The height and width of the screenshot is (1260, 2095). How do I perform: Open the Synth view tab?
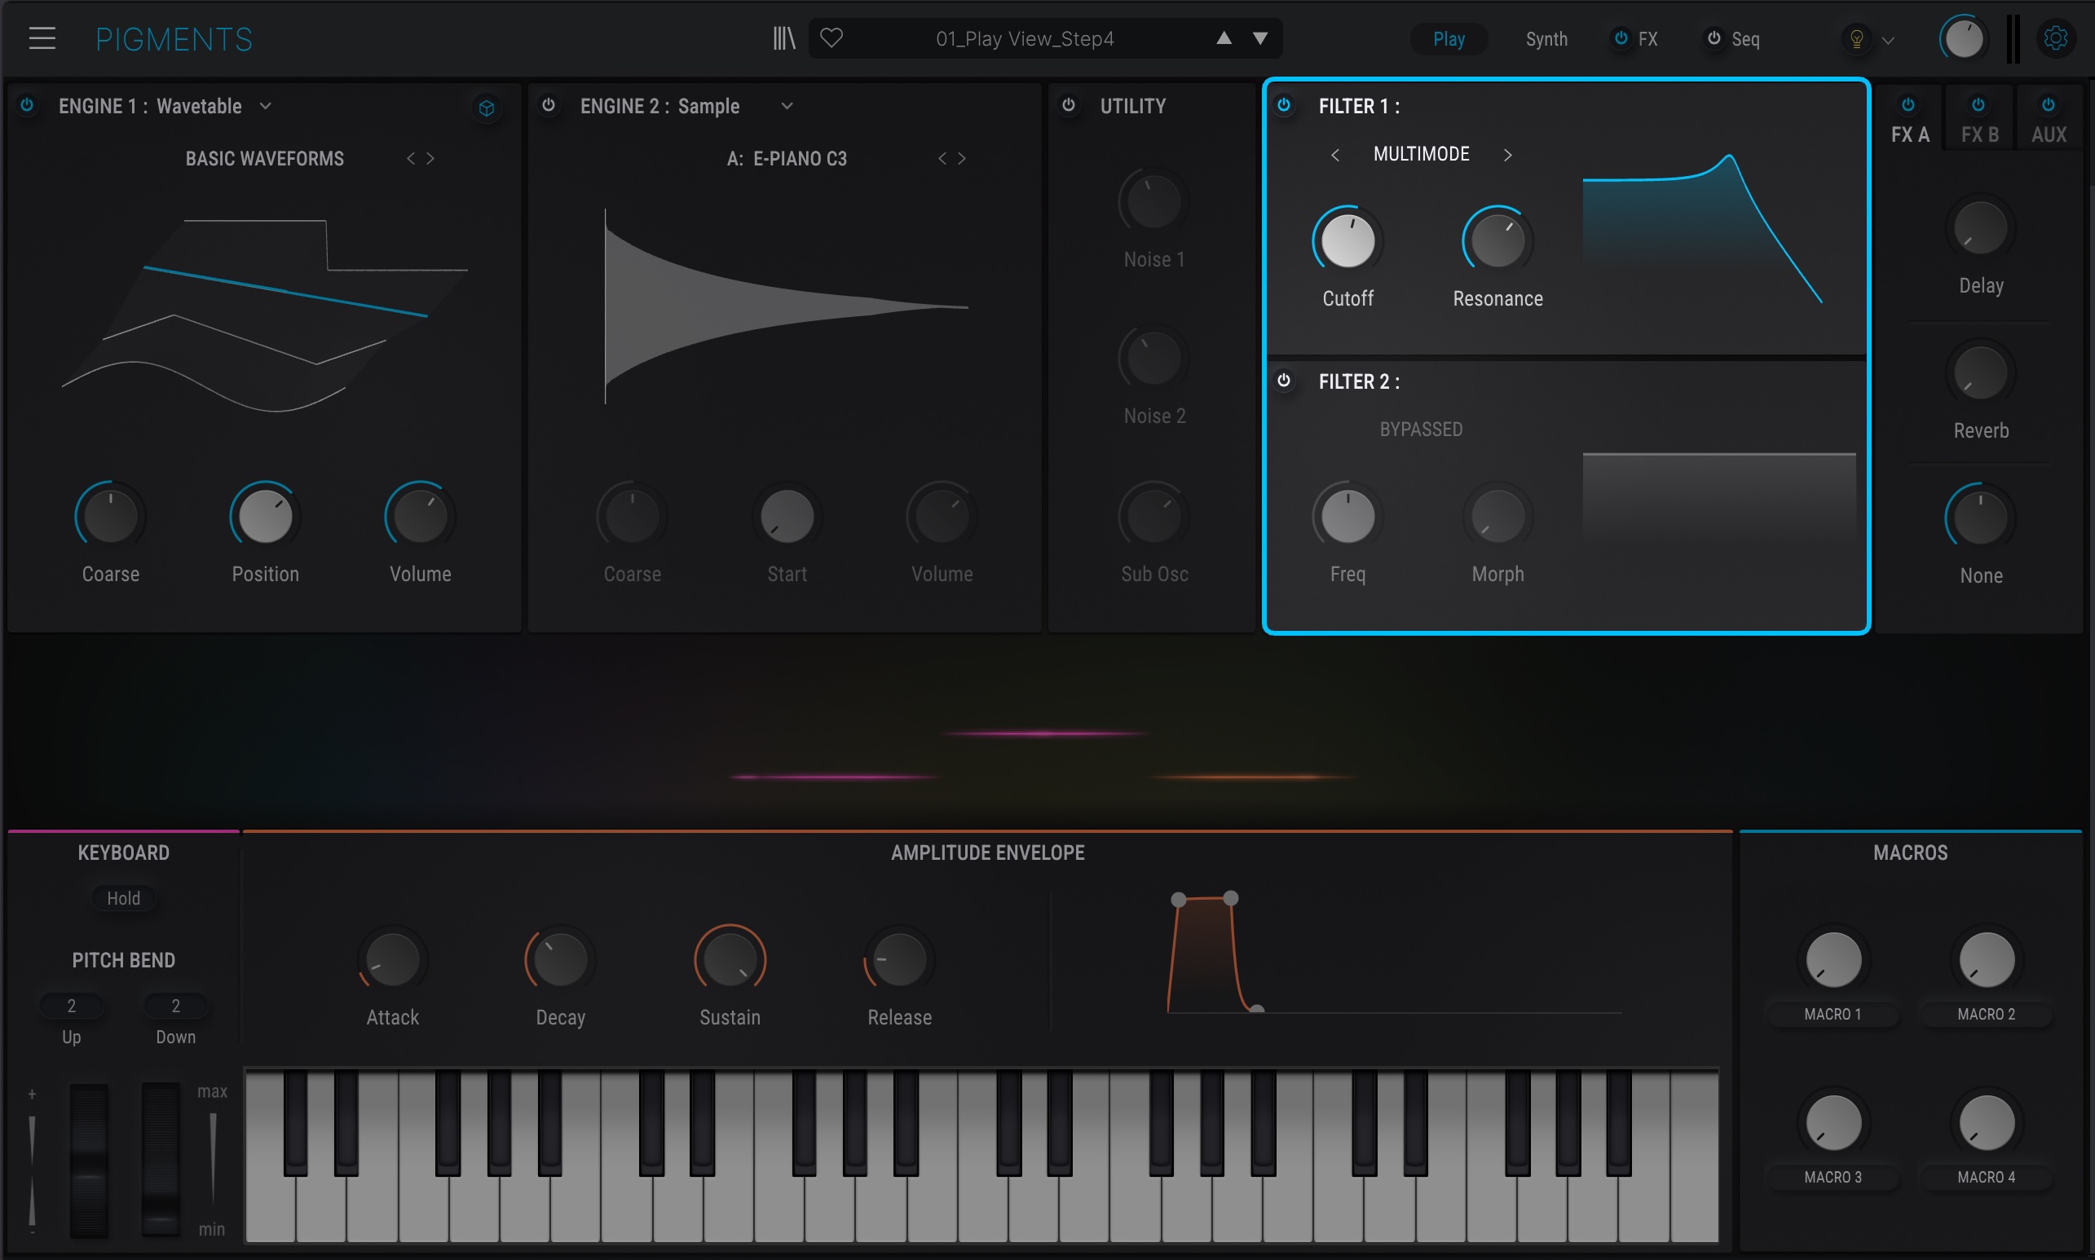(x=1546, y=39)
